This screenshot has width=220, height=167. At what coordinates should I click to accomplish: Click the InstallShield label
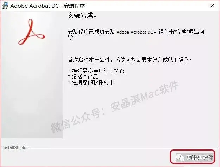click(14, 148)
